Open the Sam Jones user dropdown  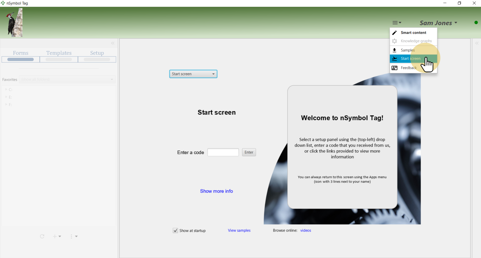438,23
